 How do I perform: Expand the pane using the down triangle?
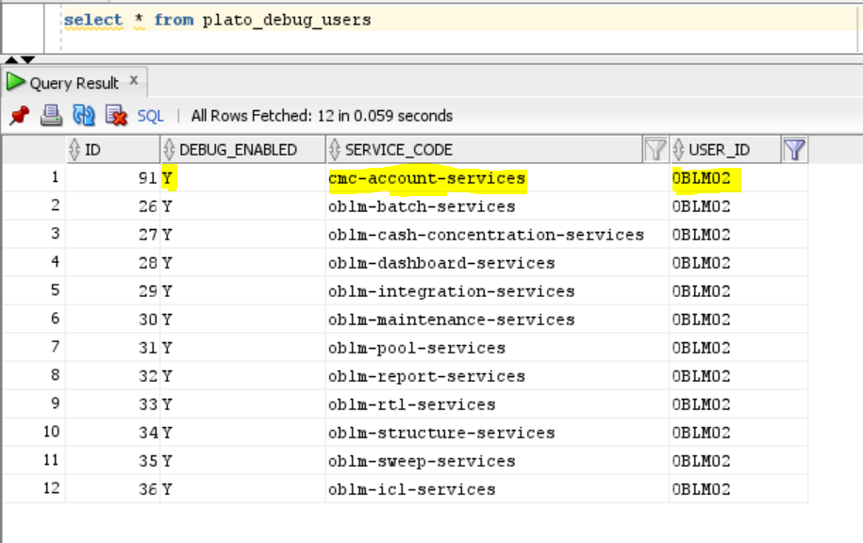[27, 59]
